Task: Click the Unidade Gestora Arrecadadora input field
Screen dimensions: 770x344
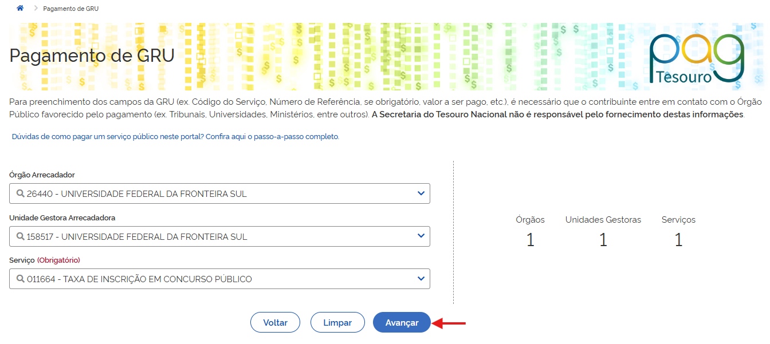Action: click(x=218, y=236)
